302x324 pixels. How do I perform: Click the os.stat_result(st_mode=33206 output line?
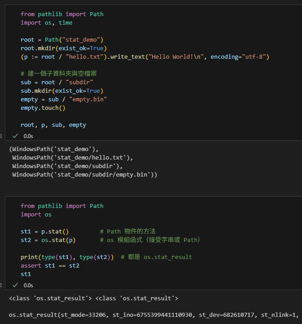point(153,315)
